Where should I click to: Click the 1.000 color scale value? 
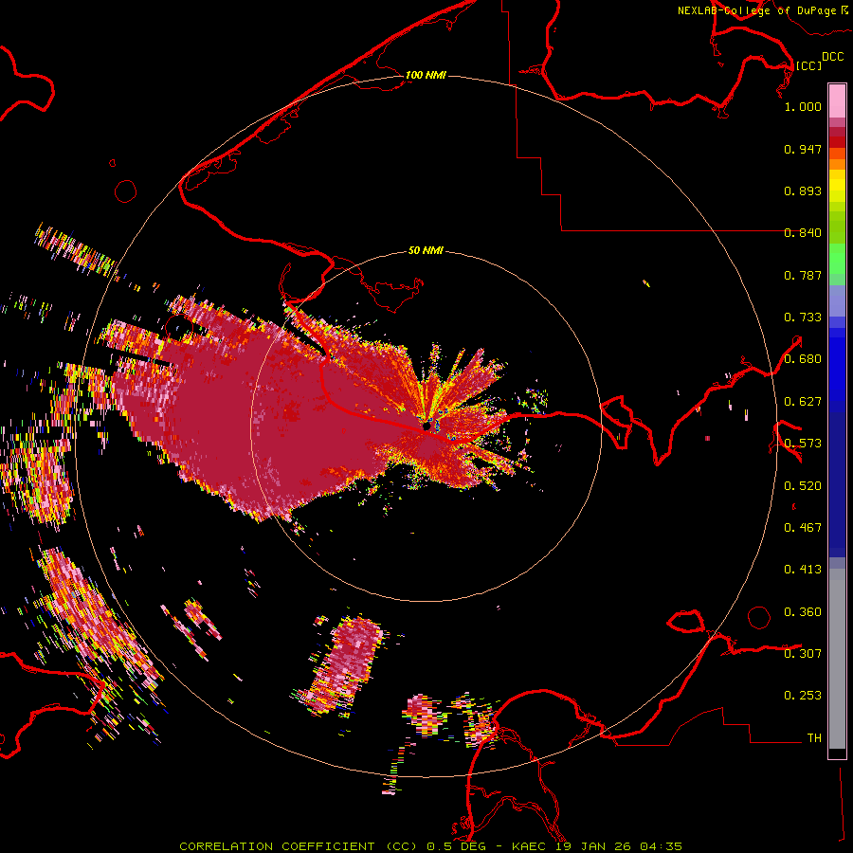(803, 106)
